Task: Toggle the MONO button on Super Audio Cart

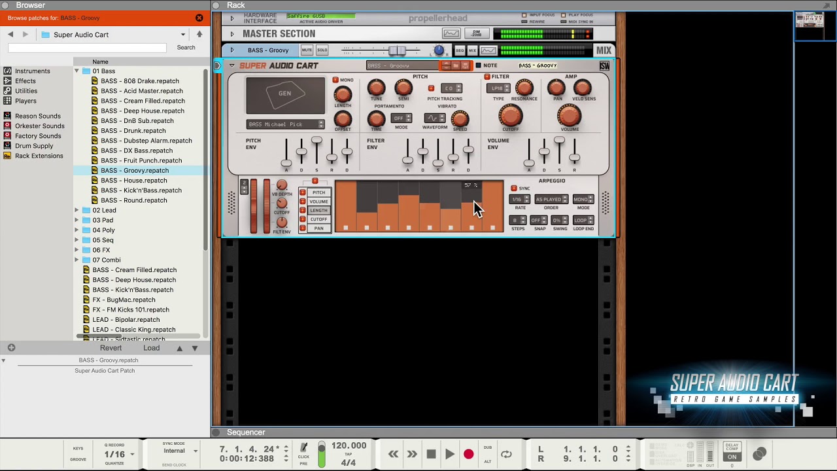Action: (335, 80)
